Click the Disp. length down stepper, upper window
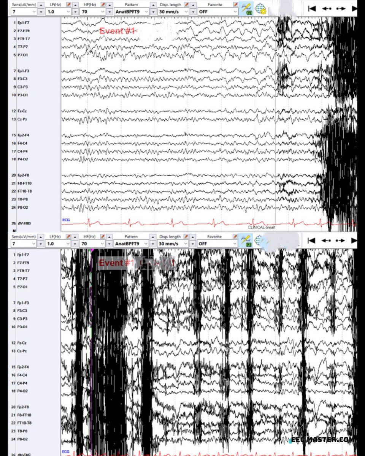The width and height of the screenshot is (365, 456). [x=193, y=12]
